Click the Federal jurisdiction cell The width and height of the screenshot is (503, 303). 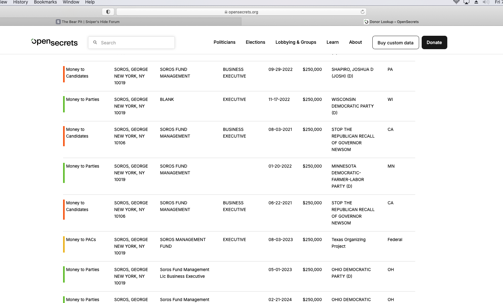[x=395, y=239]
